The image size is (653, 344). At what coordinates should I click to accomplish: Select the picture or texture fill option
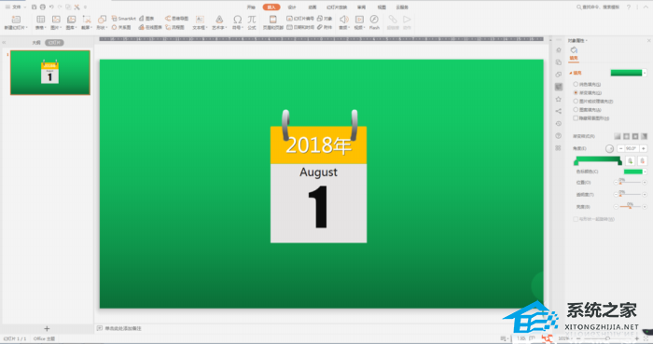pos(576,101)
